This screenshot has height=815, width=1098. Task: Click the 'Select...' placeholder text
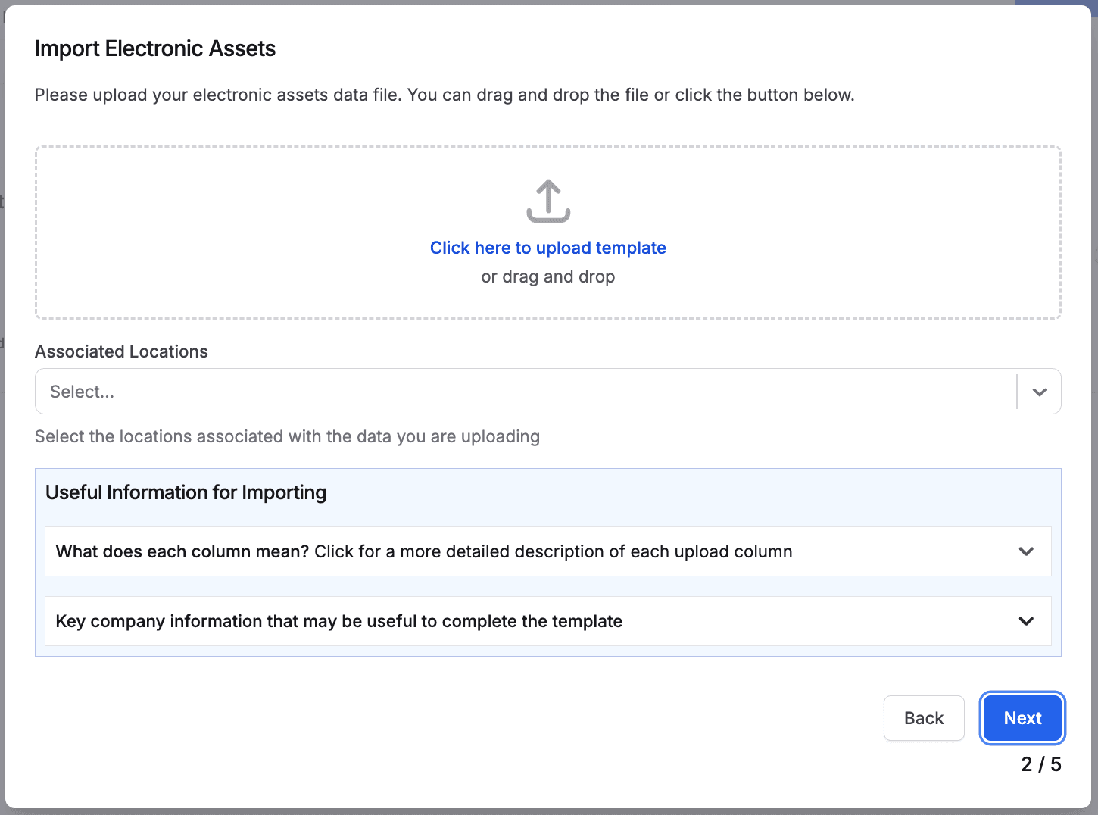[82, 392]
